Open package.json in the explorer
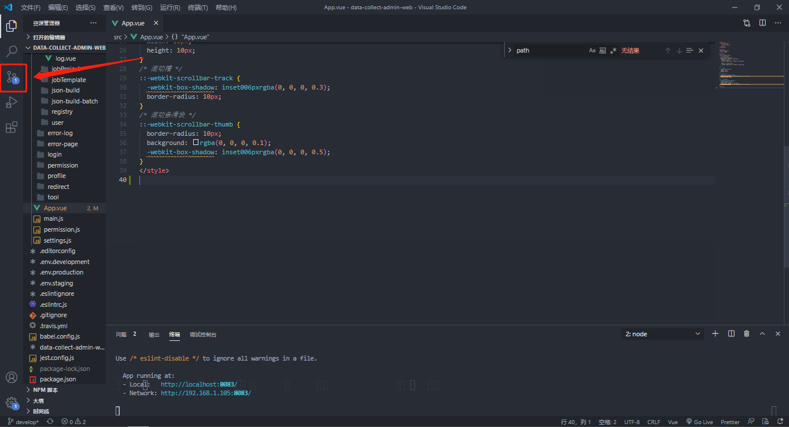Viewport: 789px width, 427px height. [65, 379]
